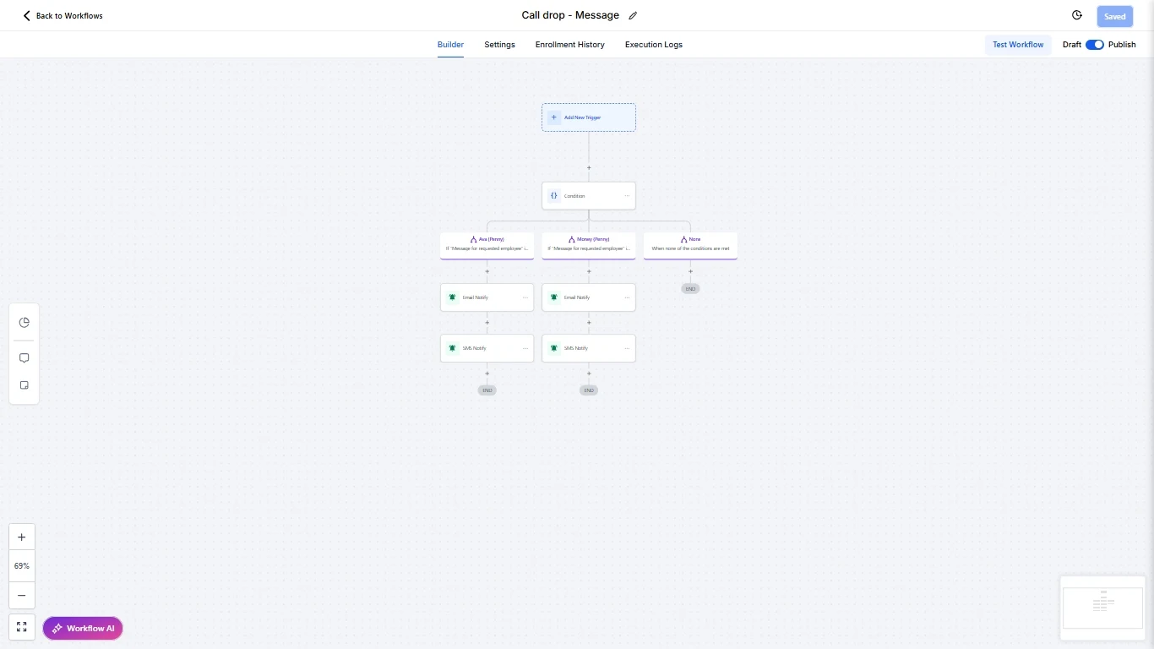Open the version history clock icon
This screenshot has height=649, width=1154.
click(1077, 15)
